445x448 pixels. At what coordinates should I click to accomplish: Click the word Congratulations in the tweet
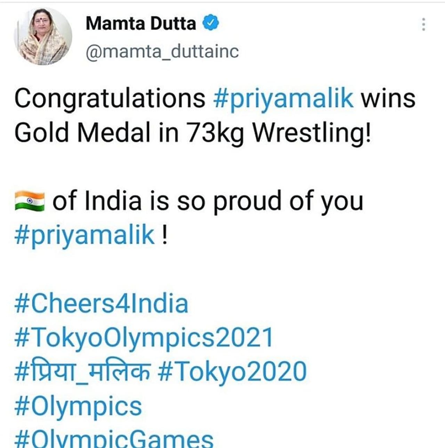coord(110,98)
